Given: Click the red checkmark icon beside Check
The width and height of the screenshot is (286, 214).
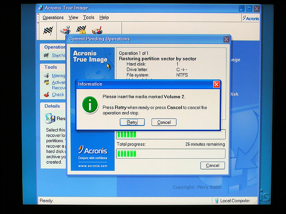Looking at the screenshot, I should point(47,95).
